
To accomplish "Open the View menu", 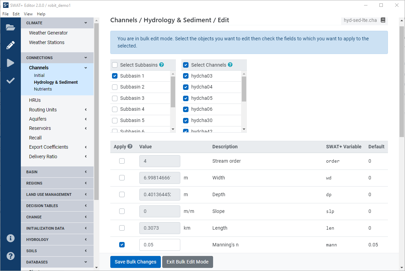I will point(28,14).
